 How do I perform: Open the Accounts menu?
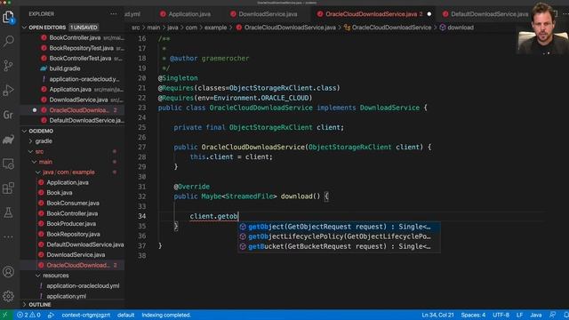click(8, 271)
